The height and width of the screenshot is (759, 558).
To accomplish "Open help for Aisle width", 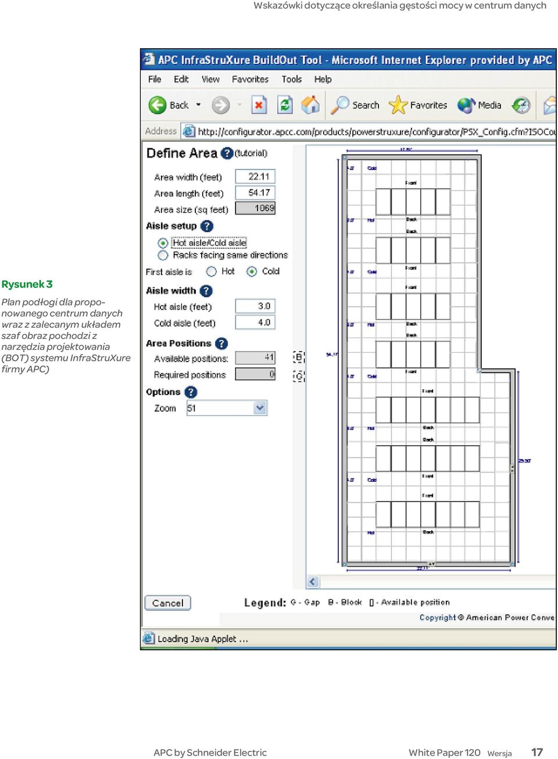I will tap(206, 291).
